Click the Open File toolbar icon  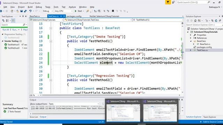pyautogui.click(x=18, y=11)
